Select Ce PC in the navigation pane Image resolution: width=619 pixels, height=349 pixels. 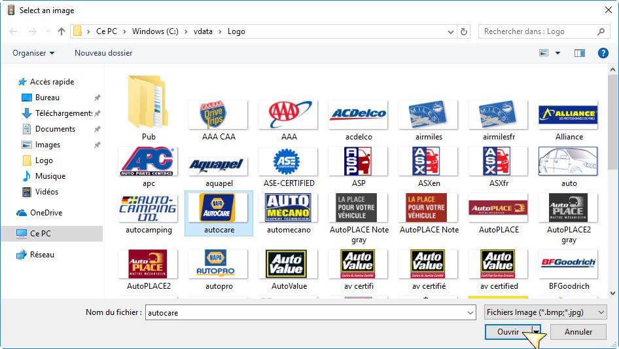[x=52, y=234]
